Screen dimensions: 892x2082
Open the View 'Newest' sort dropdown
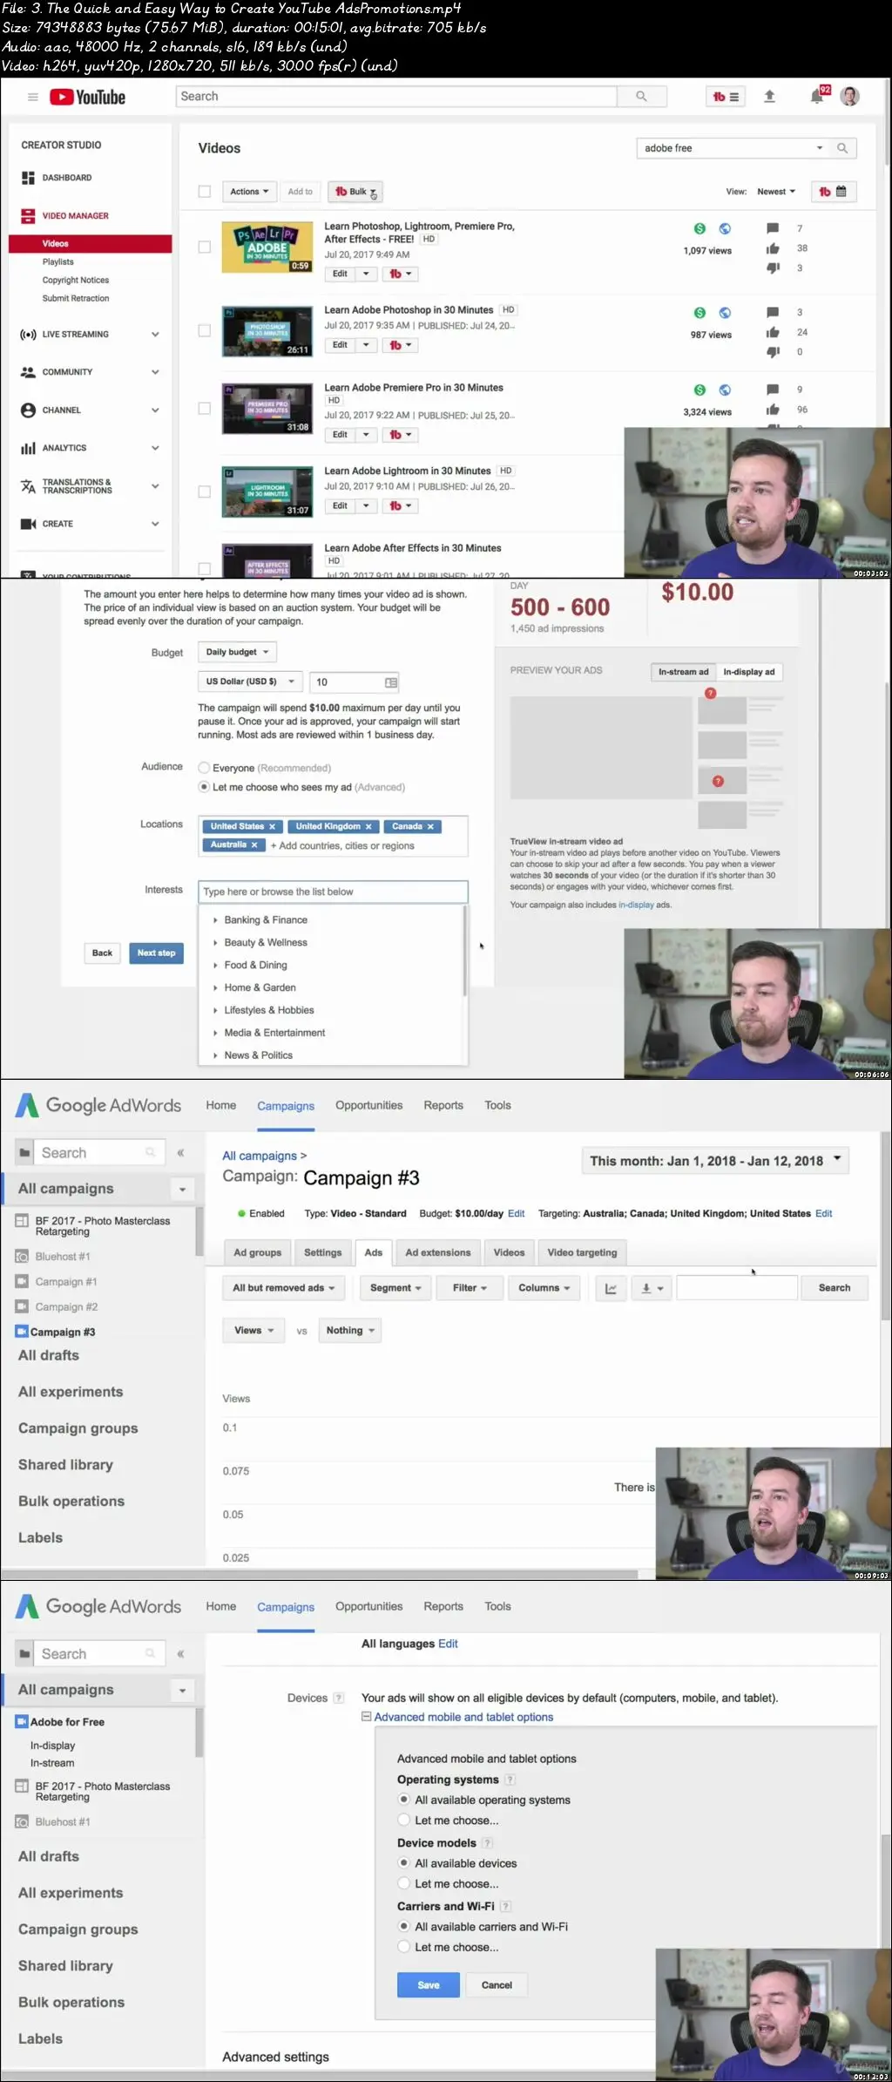pyautogui.click(x=776, y=192)
